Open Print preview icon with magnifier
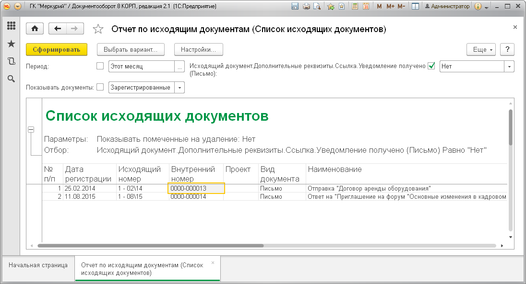 pyautogui.click(x=317, y=6)
